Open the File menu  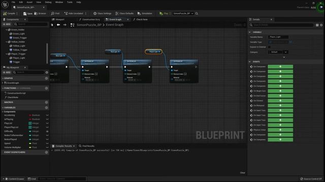(13, 2)
